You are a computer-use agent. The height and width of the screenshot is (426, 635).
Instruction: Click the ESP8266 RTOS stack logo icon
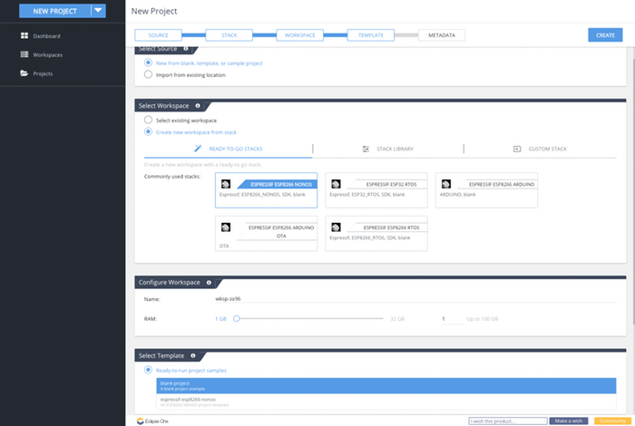[336, 228]
